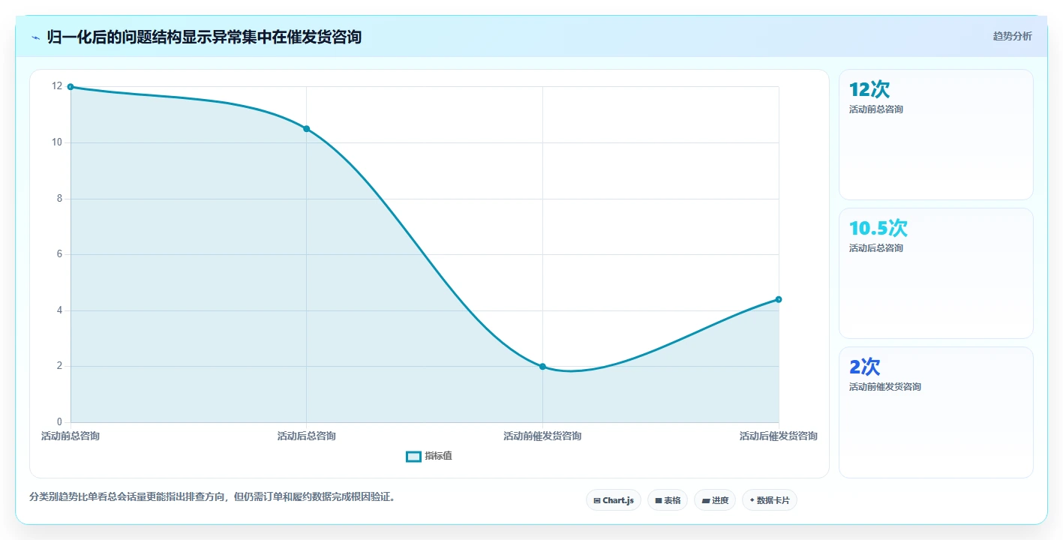Image resolution: width=1063 pixels, height=540 pixels.
Task: Click the chart title 归一化后的问题结构显示异常集中在催发货咨询
Action: tap(204, 37)
